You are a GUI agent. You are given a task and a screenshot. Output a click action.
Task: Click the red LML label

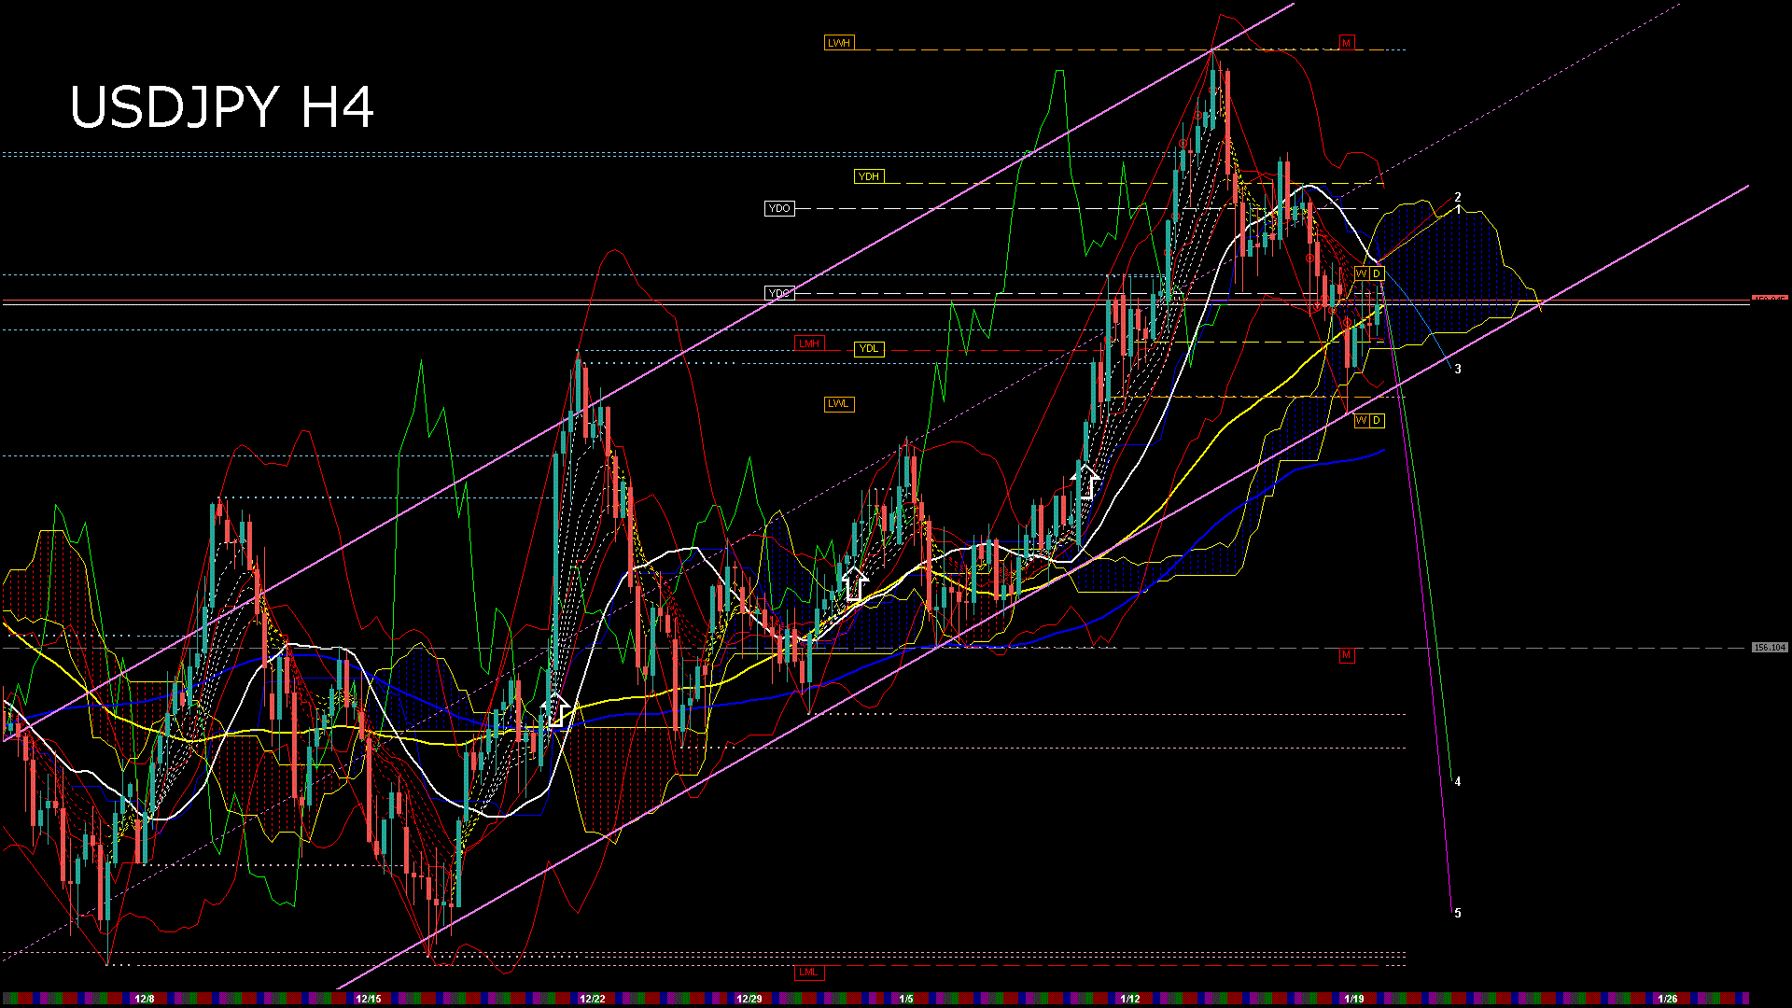[x=808, y=973]
